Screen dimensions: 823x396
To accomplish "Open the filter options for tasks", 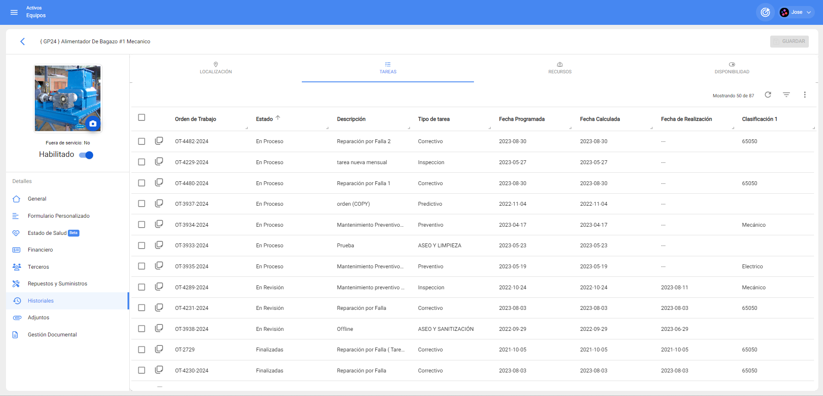I will [786, 95].
